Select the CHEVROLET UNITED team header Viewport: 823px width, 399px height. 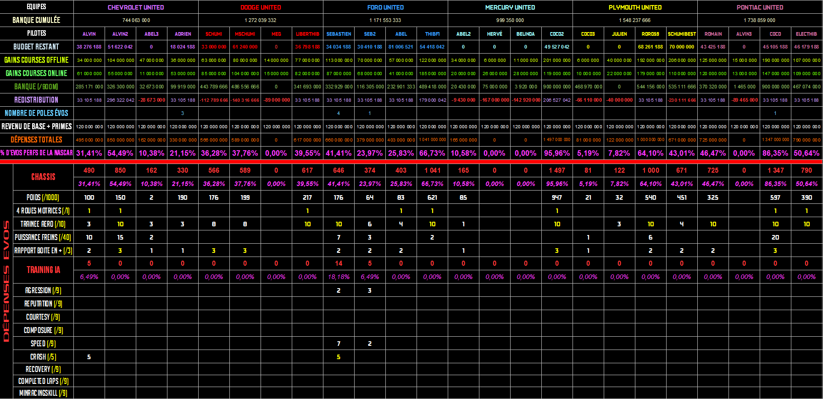point(136,7)
